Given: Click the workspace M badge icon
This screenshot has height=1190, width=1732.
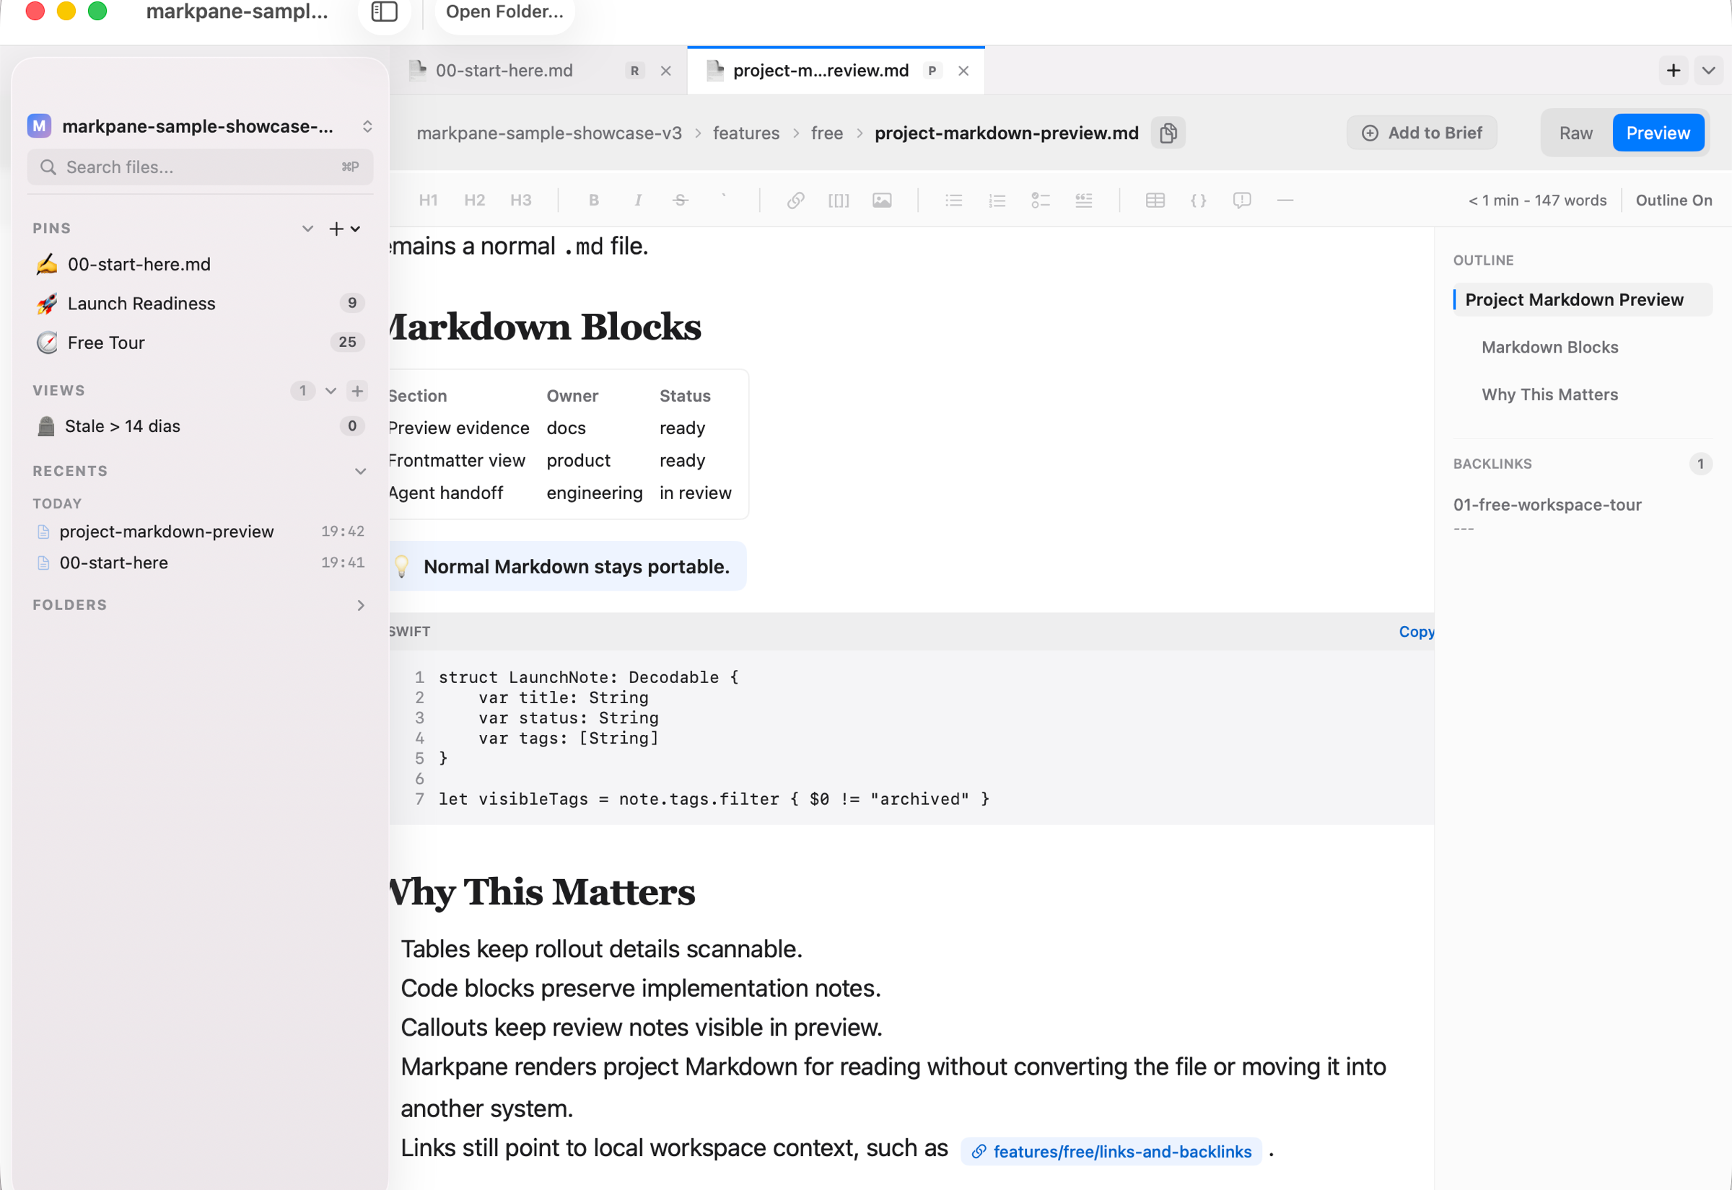Looking at the screenshot, I should [x=39, y=126].
